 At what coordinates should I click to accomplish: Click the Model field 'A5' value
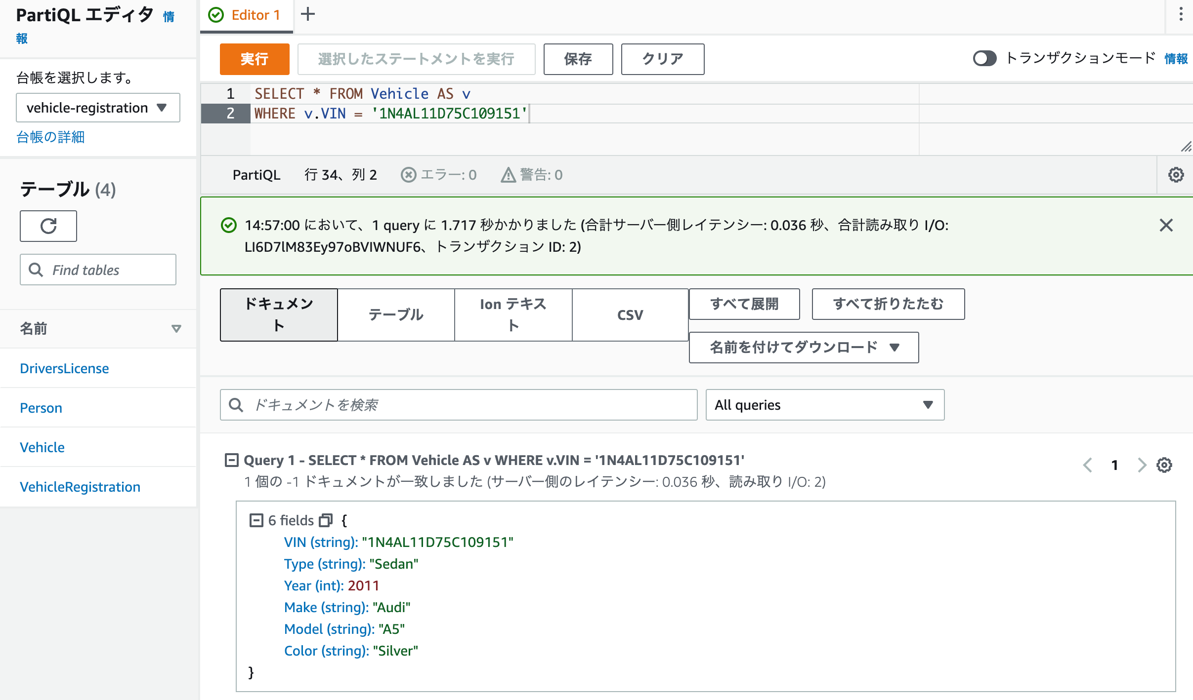(x=391, y=629)
